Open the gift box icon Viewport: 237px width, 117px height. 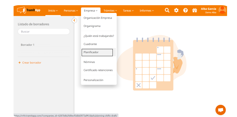click(194, 10)
